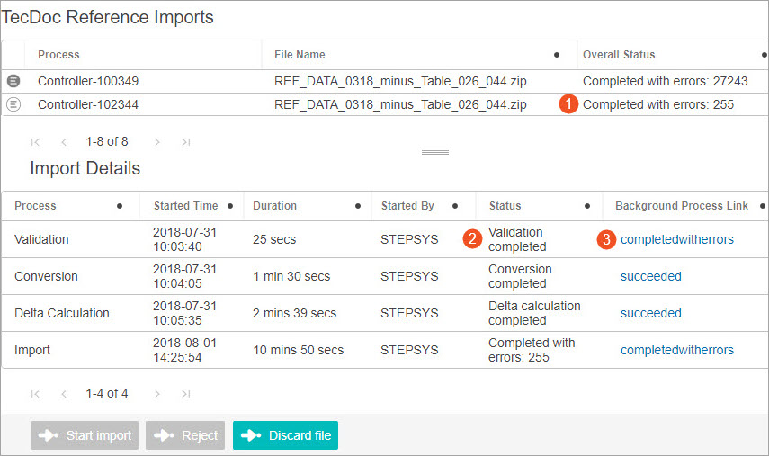The height and width of the screenshot is (456, 769).
Task: Open Validation completedwitherrors background process link
Action: point(676,239)
